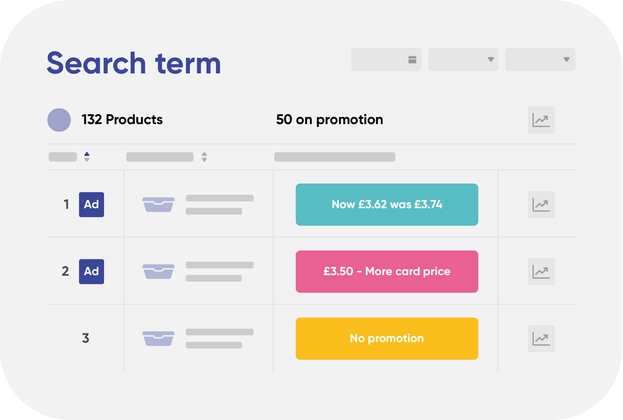Image resolution: width=623 pixels, height=420 pixels.
Task: Click the Ad badge in row 2
Action: (x=91, y=272)
